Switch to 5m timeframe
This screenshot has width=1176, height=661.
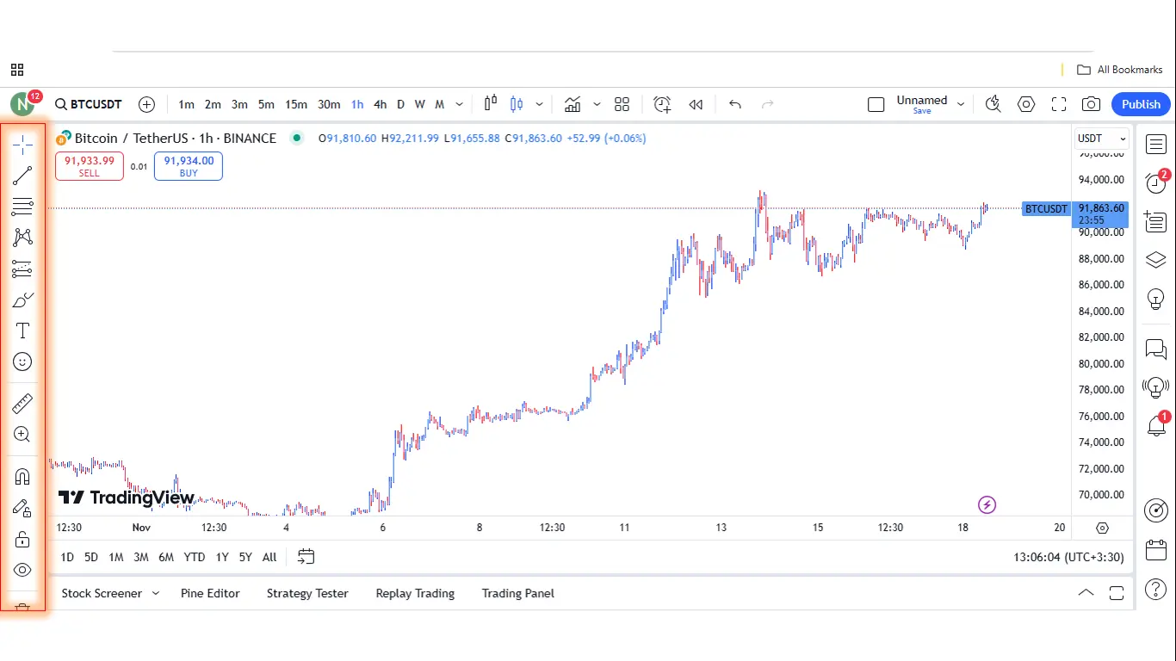(266, 104)
